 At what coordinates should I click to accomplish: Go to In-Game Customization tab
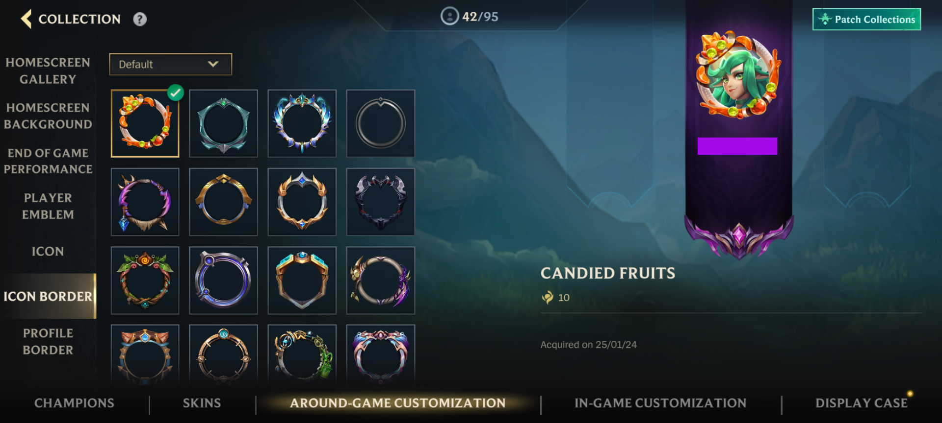point(660,403)
